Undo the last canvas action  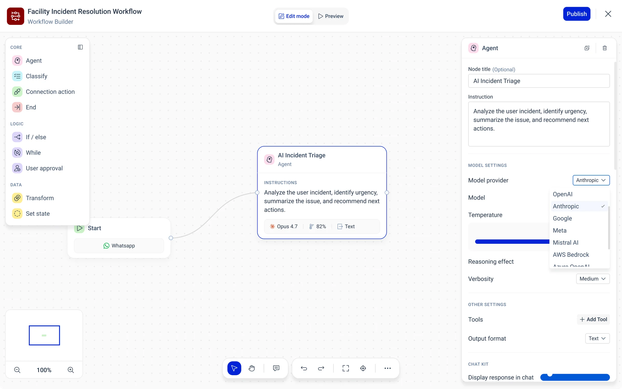pyautogui.click(x=304, y=368)
